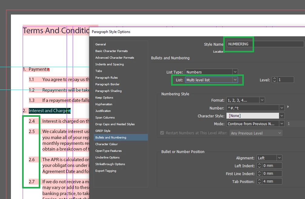305x199 pixels.
Task: Open Paragraph Shading section
Action: click(108, 91)
